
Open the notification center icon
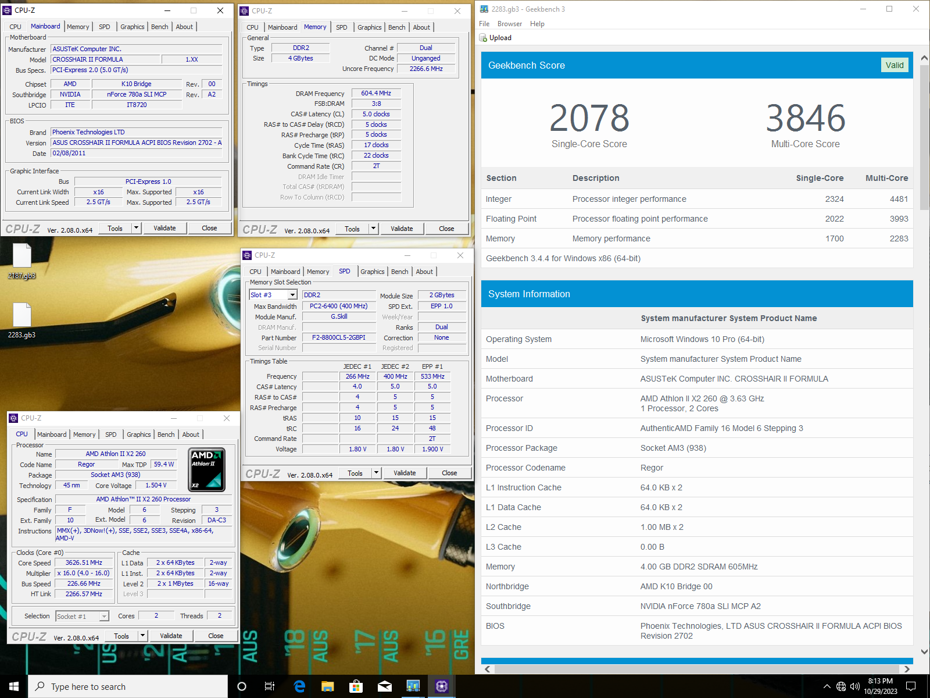click(911, 686)
